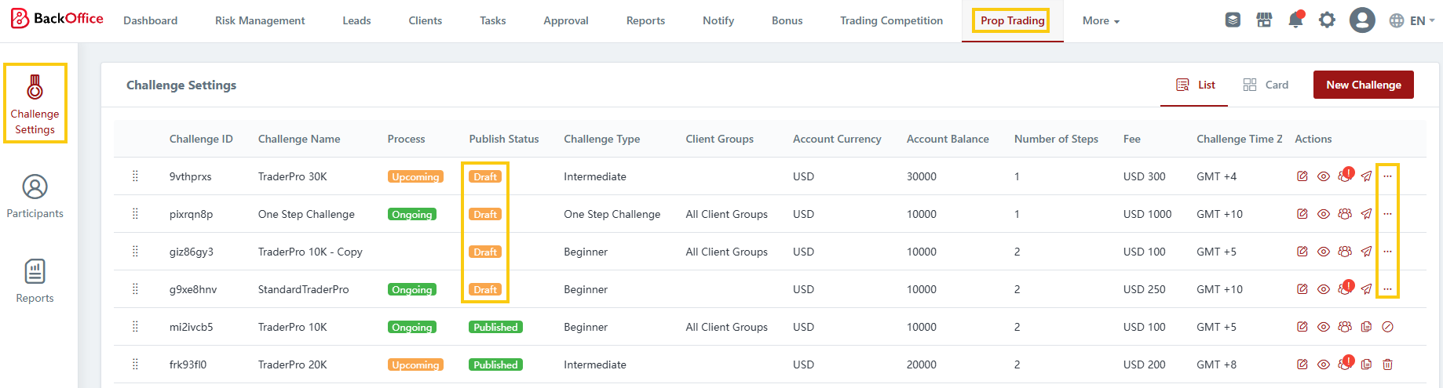This screenshot has width=1443, height=388.
Task: Open more actions for TraderPro 30K row
Action: pyautogui.click(x=1387, y=176)
